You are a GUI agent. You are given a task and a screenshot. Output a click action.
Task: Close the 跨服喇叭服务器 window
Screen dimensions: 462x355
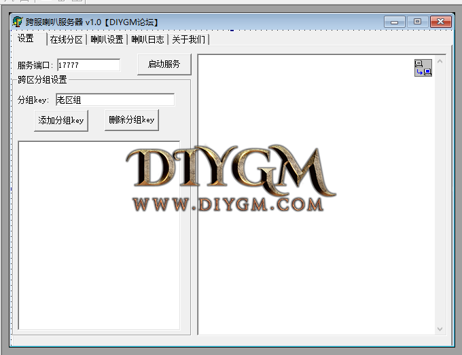point(440,22)
